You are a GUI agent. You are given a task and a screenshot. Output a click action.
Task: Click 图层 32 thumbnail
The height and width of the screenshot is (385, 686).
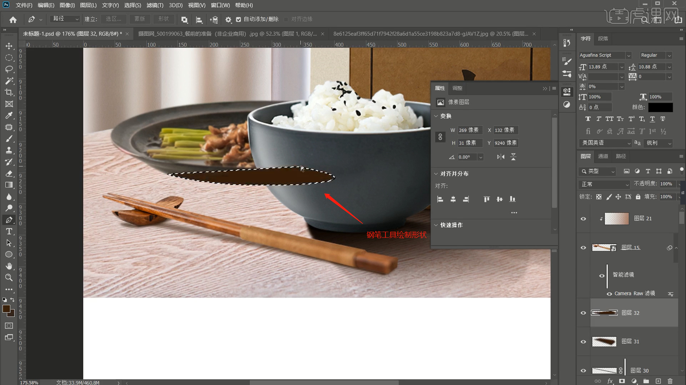point(605,312)
